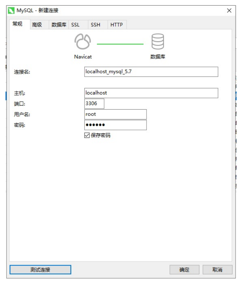239x281 pixels.
Task: Focus the 连接名 input field
Action: coord(151,72)
